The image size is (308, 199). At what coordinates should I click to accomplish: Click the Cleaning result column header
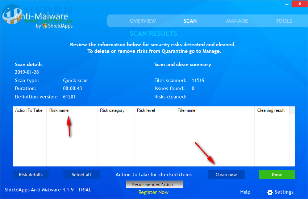272,110
